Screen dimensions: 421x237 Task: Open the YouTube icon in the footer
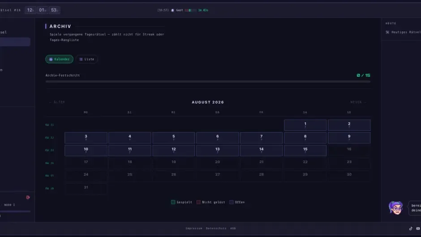pyautogui.click(x=418, y=228)
